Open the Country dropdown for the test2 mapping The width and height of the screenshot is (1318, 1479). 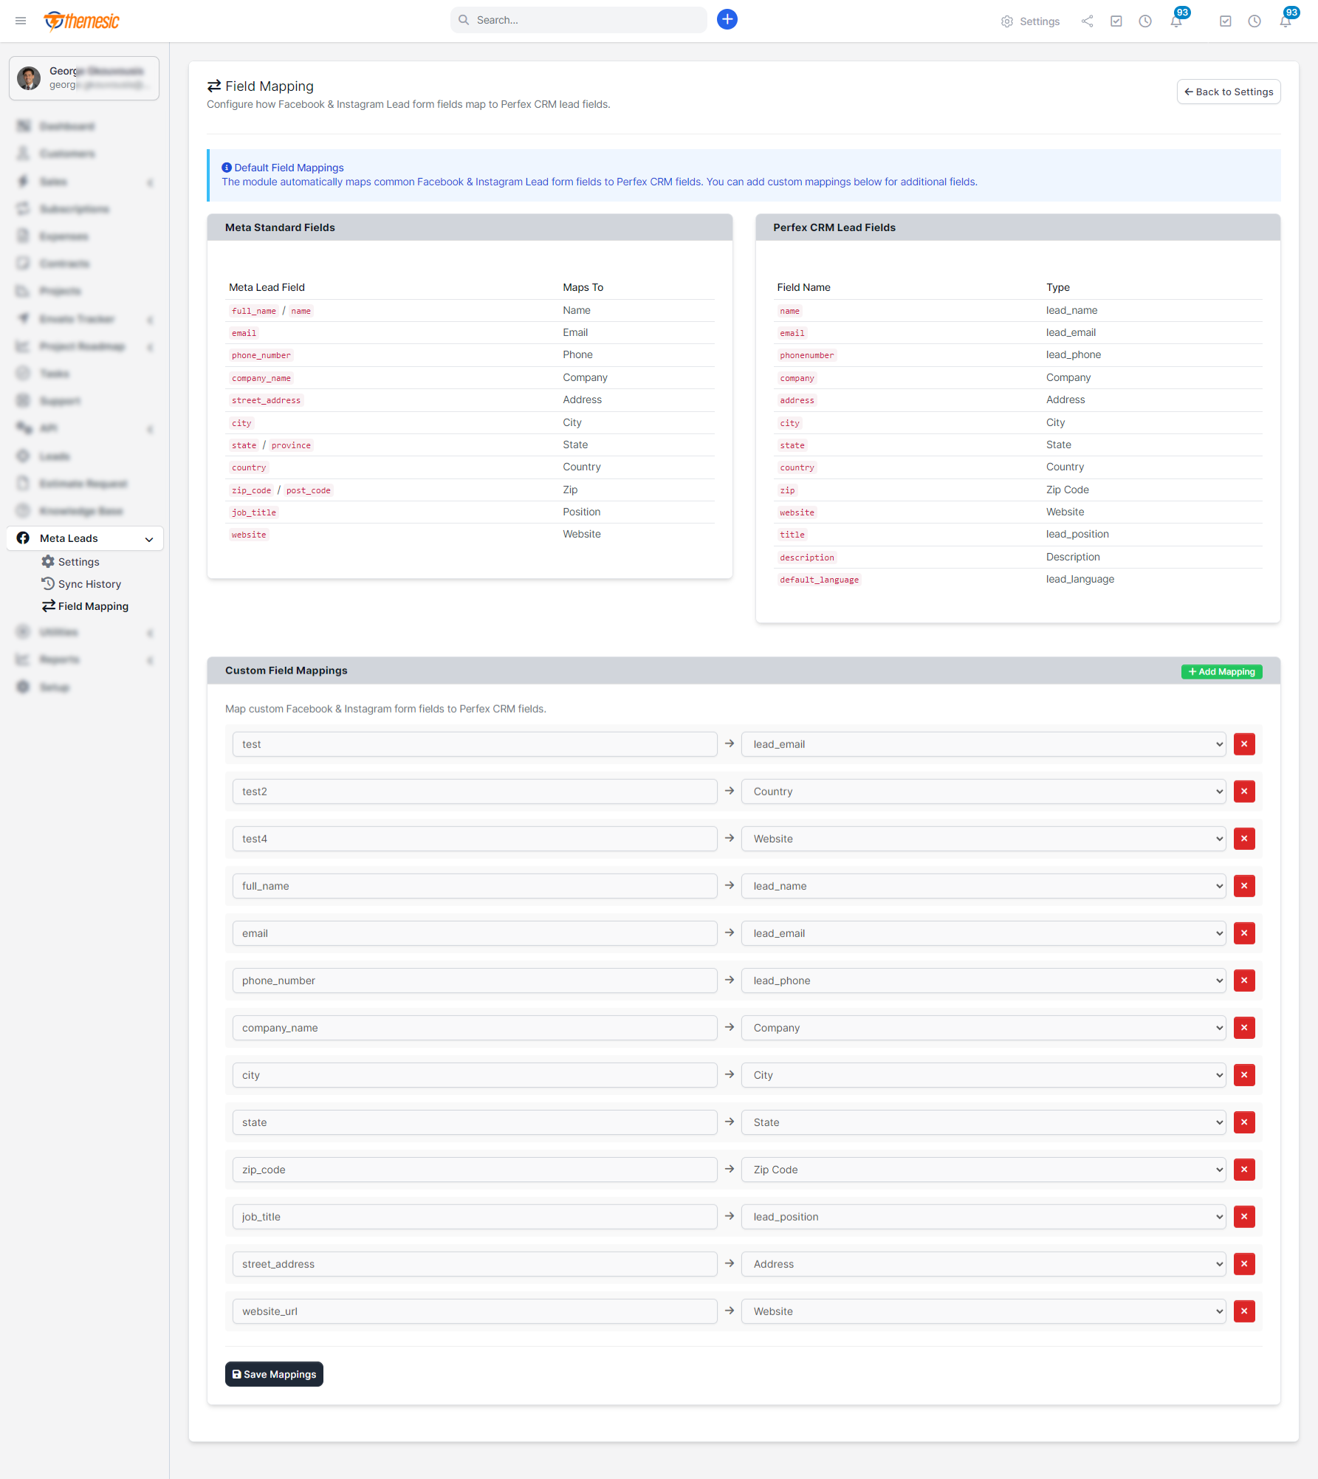(983, 791)
